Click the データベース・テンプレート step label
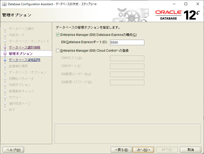 [x=29, y=41]
